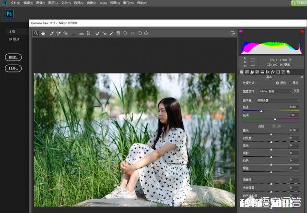Toggle the highlight clipping warning in histogram
307x213 pixels.
[x=301, y=32]
